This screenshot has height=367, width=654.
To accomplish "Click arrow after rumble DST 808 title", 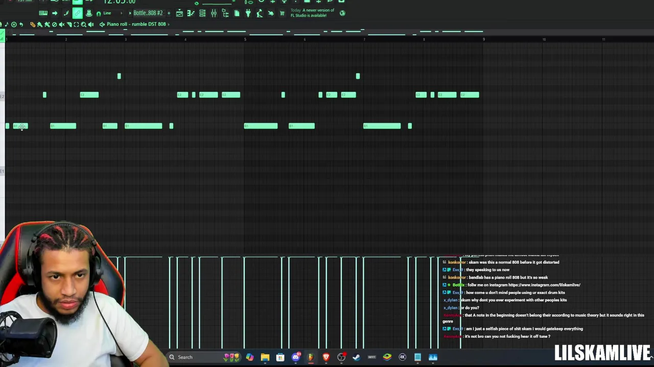I will coord(169,24).
